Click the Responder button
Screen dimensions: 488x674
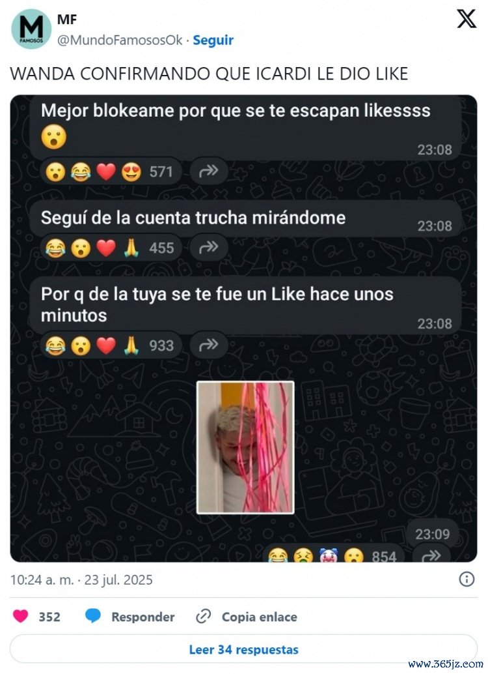pyautogui.click(x=143, y=617)
